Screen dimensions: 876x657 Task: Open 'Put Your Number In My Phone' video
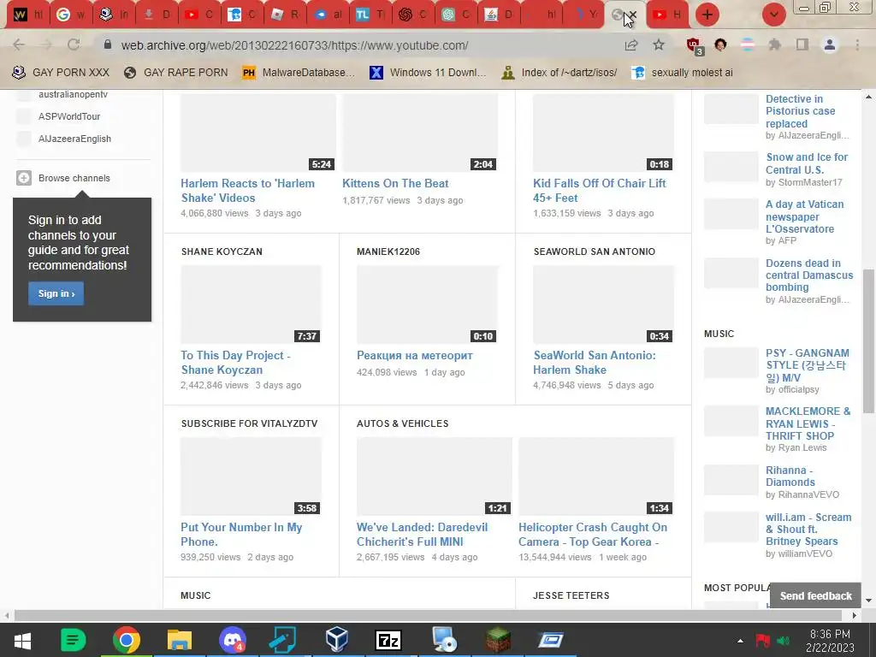(241, 535)
